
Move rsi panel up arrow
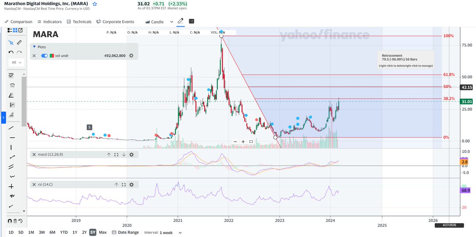[x=116, y=184]
